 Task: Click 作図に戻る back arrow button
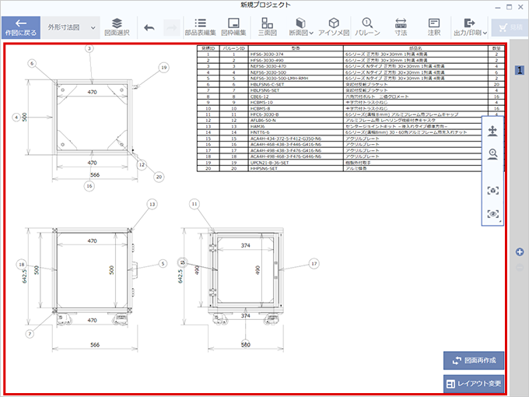point(20,27)
